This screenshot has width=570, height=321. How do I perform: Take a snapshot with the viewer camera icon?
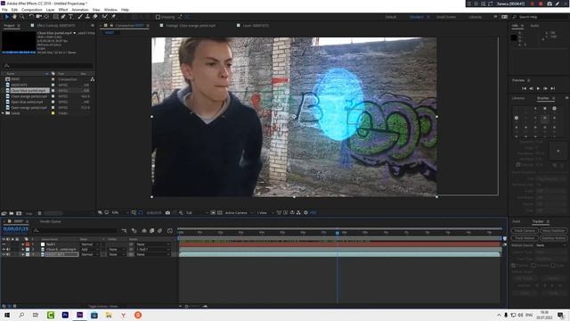(x=167, y=212)
